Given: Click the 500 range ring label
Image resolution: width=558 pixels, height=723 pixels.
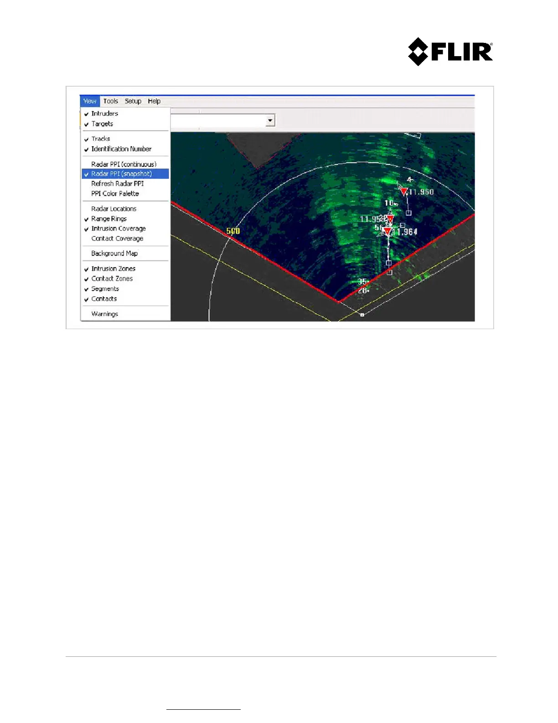Looking at the screenshot, I should click(233, 231).
